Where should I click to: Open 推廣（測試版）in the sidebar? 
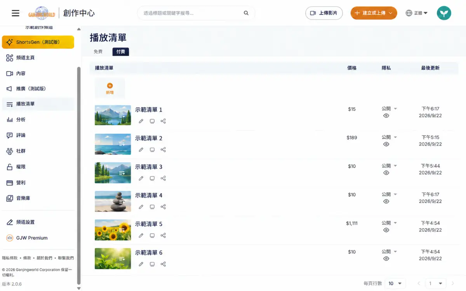coord(38,89)
